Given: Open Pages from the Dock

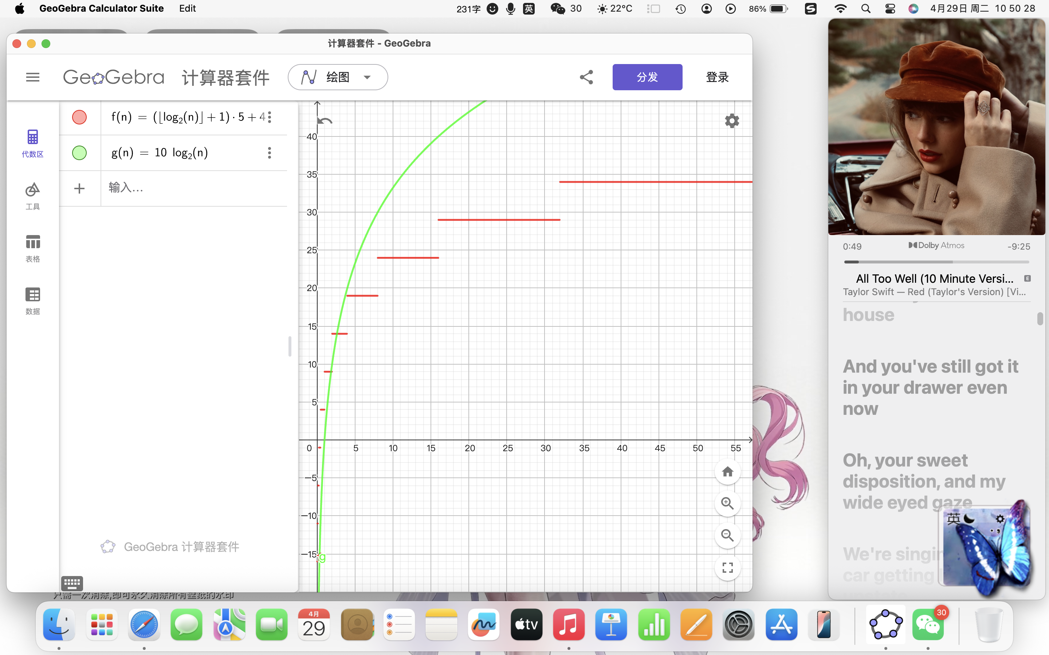Looking at the screenshot, I should coord(696,625).
